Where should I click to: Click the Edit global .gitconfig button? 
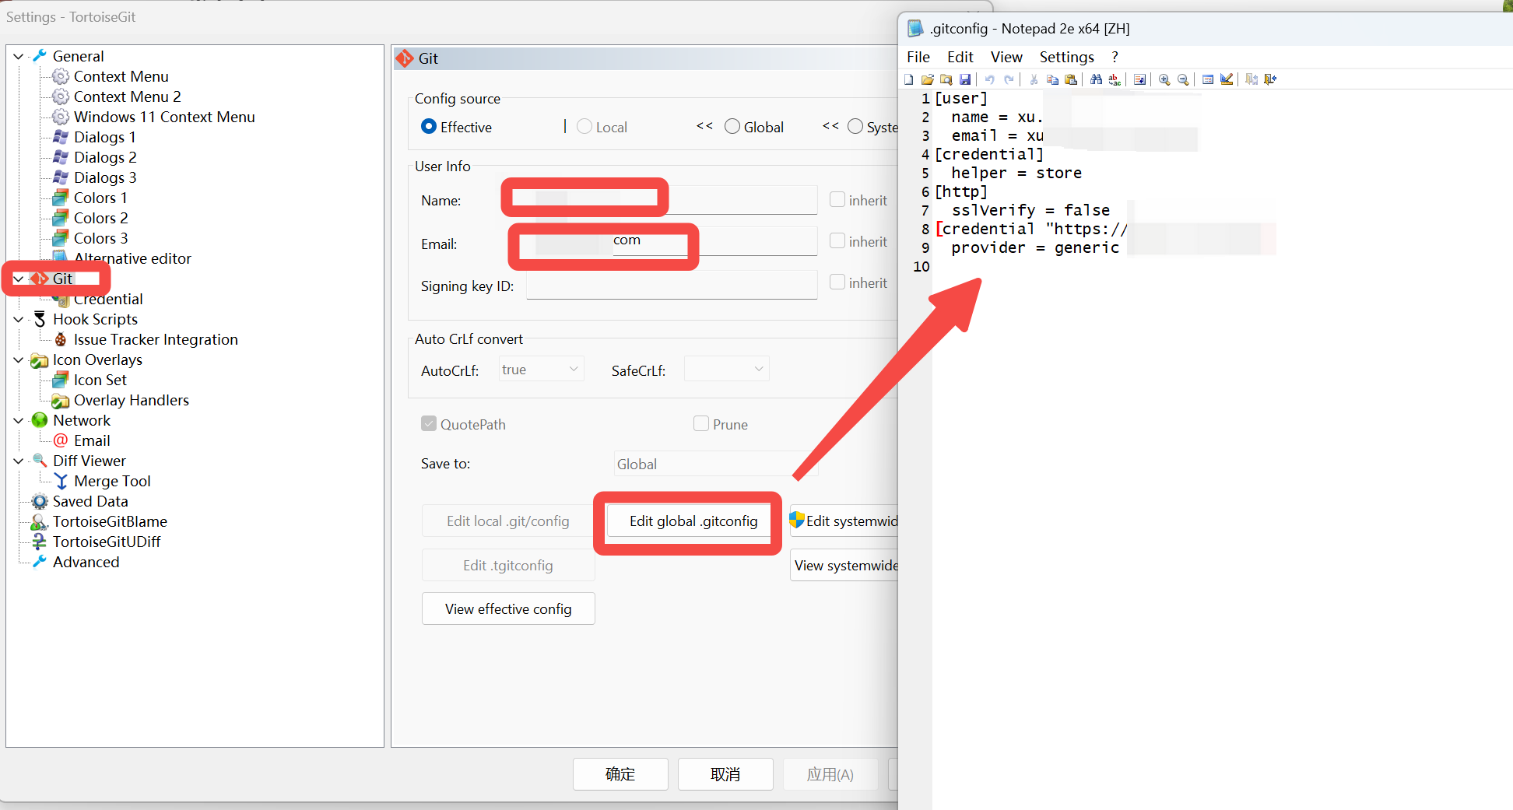(x=693, y=521)
